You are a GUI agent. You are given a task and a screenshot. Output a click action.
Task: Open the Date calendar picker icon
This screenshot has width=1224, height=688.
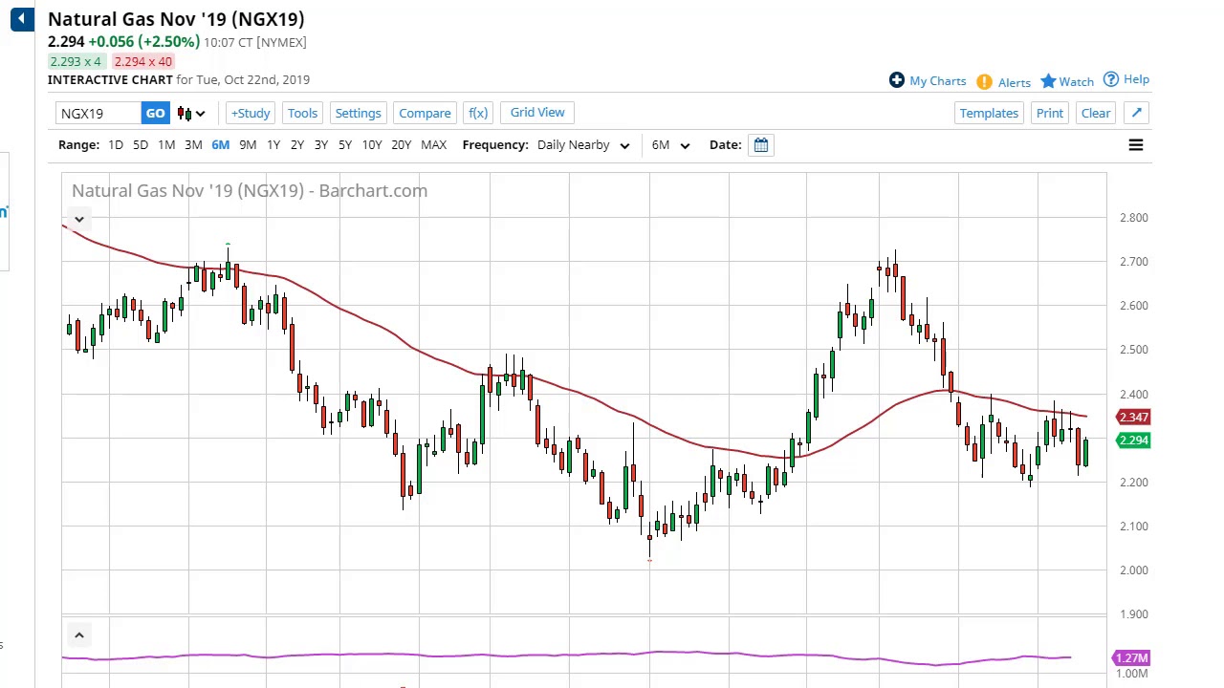tap(761, 145)
